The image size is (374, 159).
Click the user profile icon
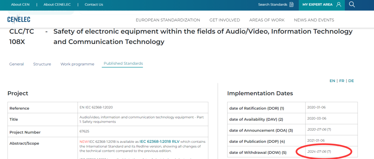point(339,5)
